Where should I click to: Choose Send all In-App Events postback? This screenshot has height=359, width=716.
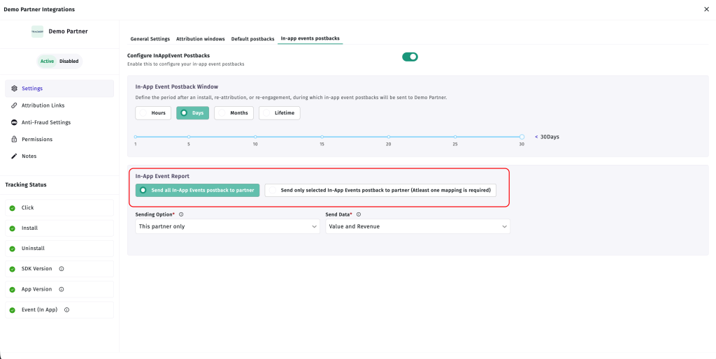click(x=197, y=190)
